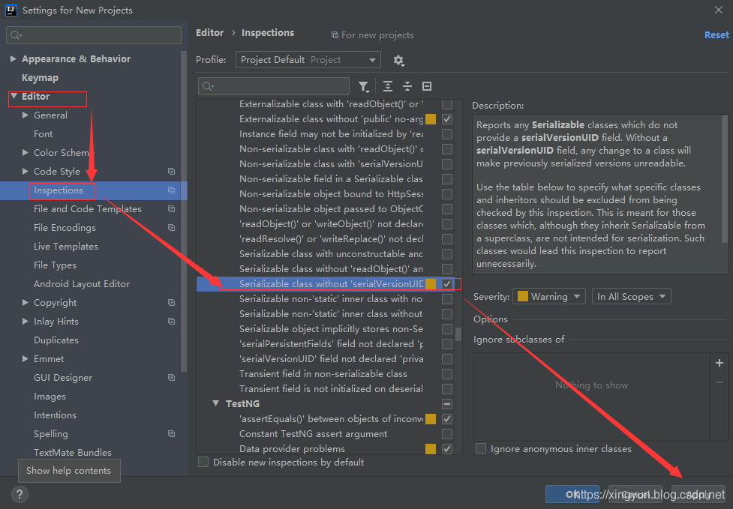Expand the Code Style subsection arrow
This screenshot has height=509, width=733.
(26, 172)
